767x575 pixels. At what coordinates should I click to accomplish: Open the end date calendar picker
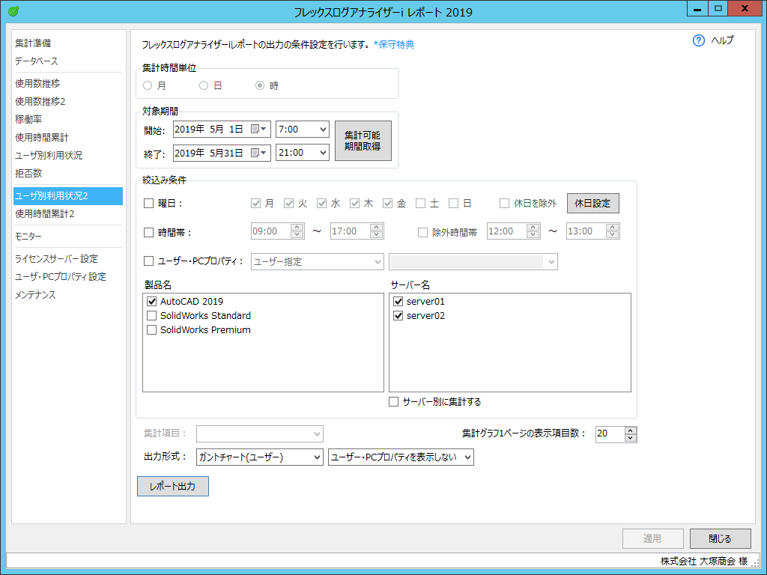260,153
